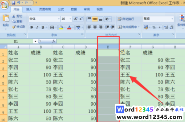Open the 页面布局 ribbon tab
The image size is (185, 122).
point(45,9)
